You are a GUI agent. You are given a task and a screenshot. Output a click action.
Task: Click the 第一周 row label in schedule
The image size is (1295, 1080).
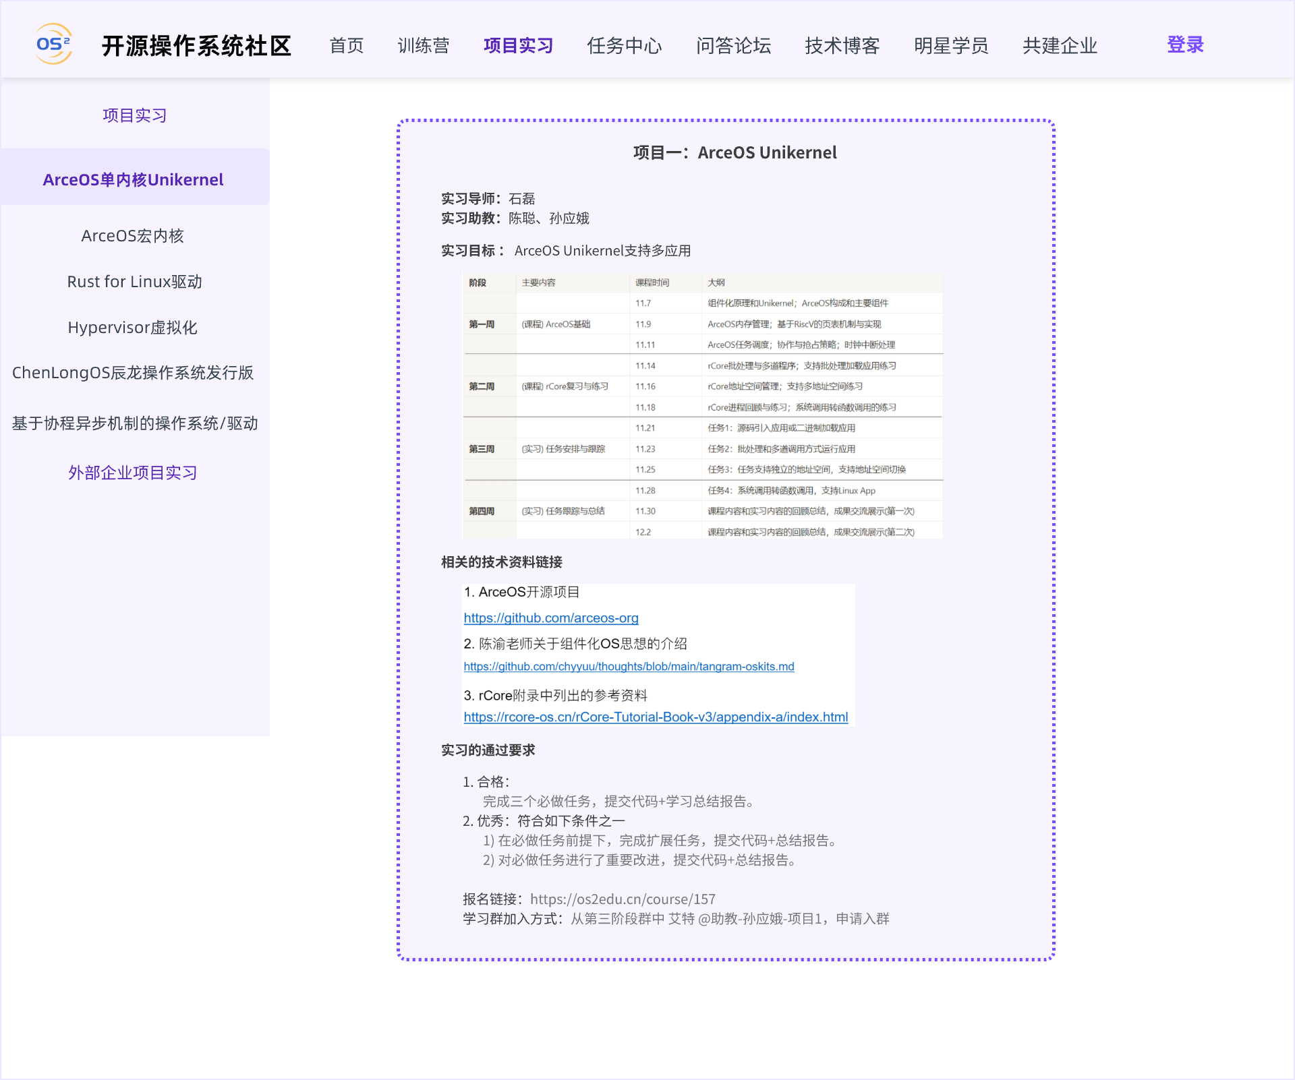pyautogui.click(x=482, y=324)
